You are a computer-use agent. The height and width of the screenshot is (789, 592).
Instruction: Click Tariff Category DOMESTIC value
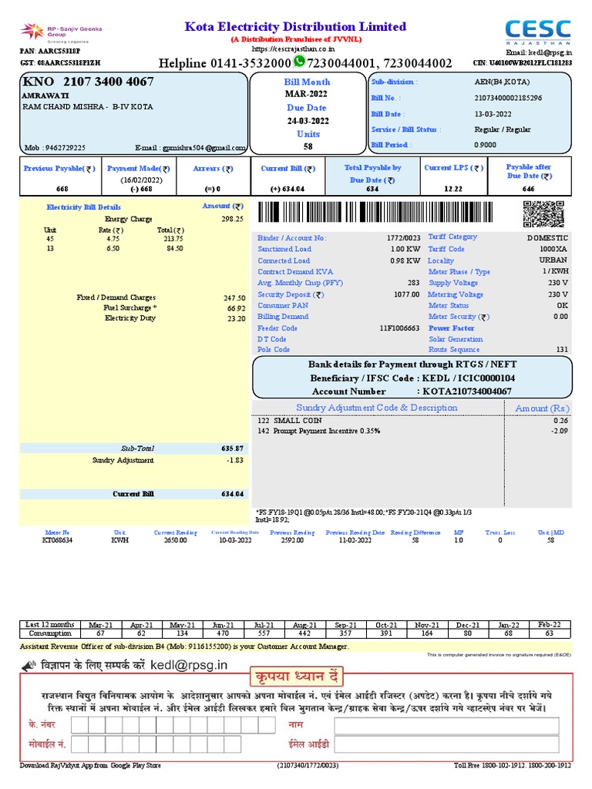pos(547,238)
